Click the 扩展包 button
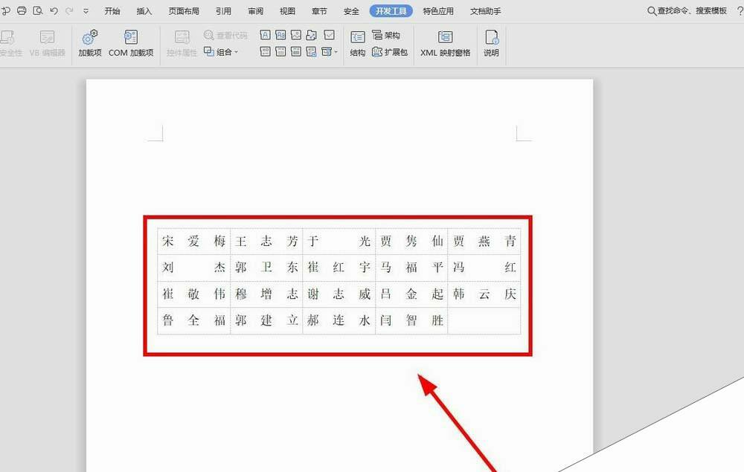744x472 pixels. point(390,51)
